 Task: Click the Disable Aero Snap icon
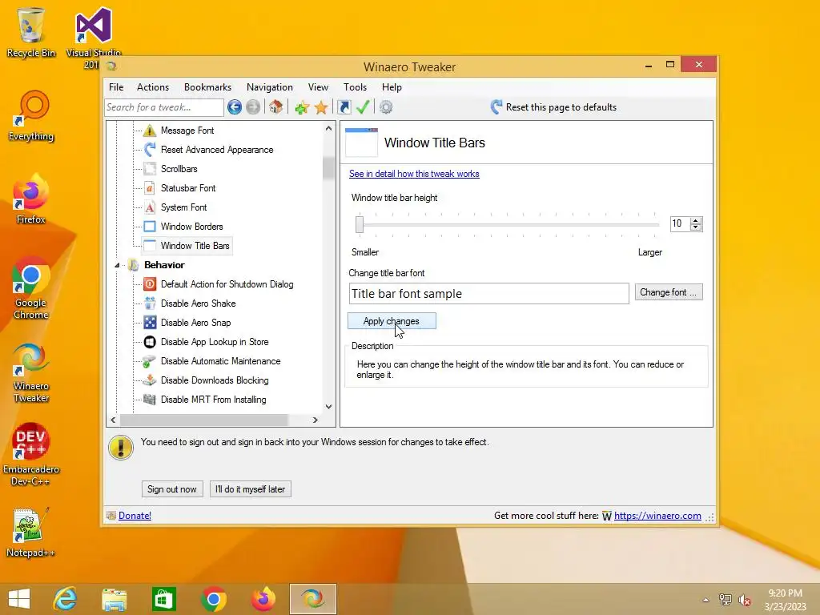click(150, 323)
